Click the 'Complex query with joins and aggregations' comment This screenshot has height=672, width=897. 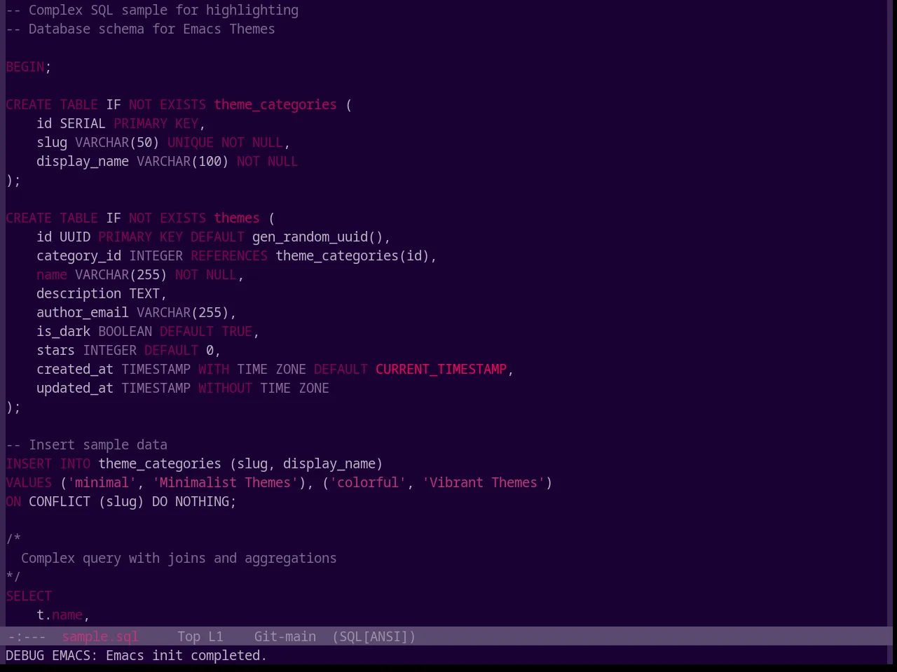click(x=179, y=559)
